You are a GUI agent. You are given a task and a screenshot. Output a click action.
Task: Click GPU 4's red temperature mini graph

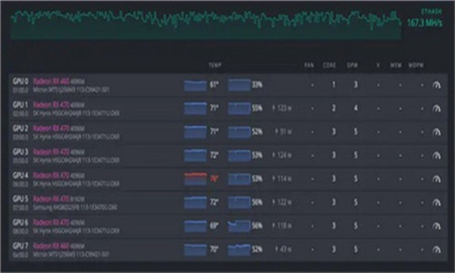(x=196, y=179)
